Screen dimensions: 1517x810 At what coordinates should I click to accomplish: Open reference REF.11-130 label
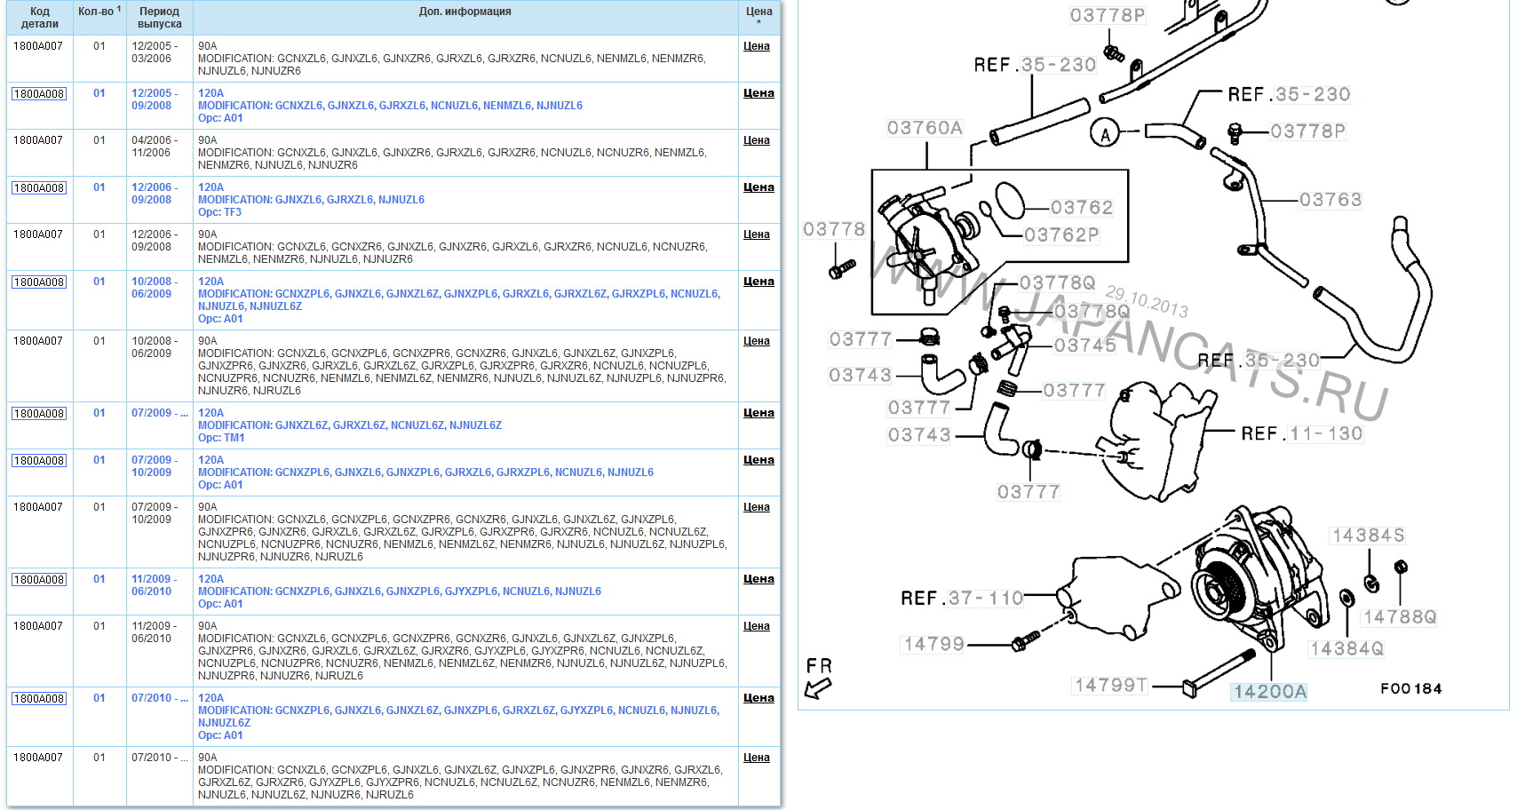(1301, 433)
